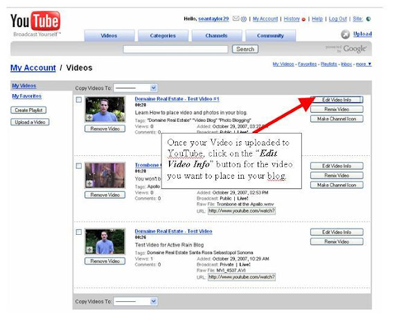This screenshot has width=399, height=329.
Task: Click the globe Site icon
Action: tap(369, 19)
